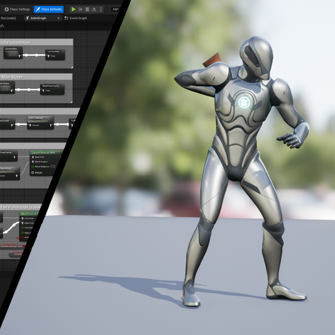Image resolution: width=335 pixels, height=335 pixels.
Task: Click the Stop simulation square icon
Action: tap(87, 9)
